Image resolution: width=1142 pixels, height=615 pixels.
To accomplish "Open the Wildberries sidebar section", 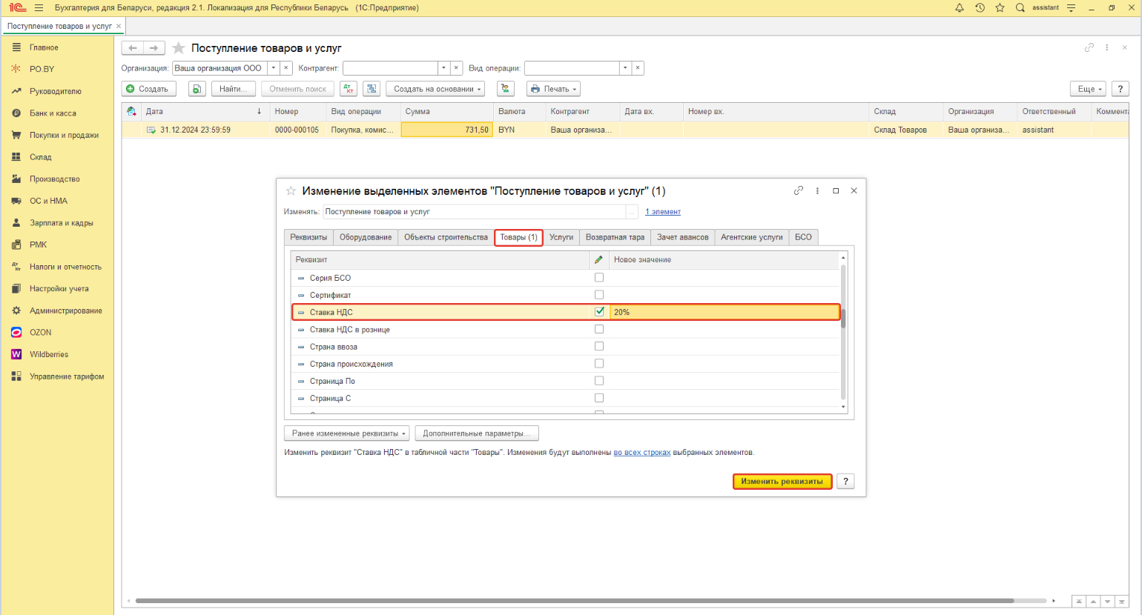I will 48,354.
